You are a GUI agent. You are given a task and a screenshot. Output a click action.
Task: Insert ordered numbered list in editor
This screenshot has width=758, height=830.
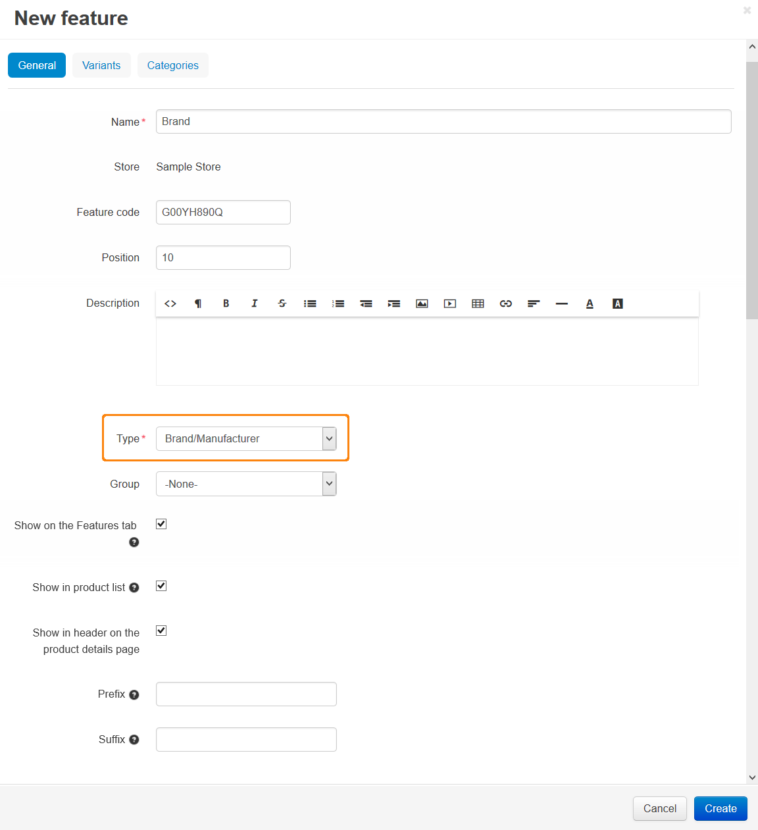(338, 303)
